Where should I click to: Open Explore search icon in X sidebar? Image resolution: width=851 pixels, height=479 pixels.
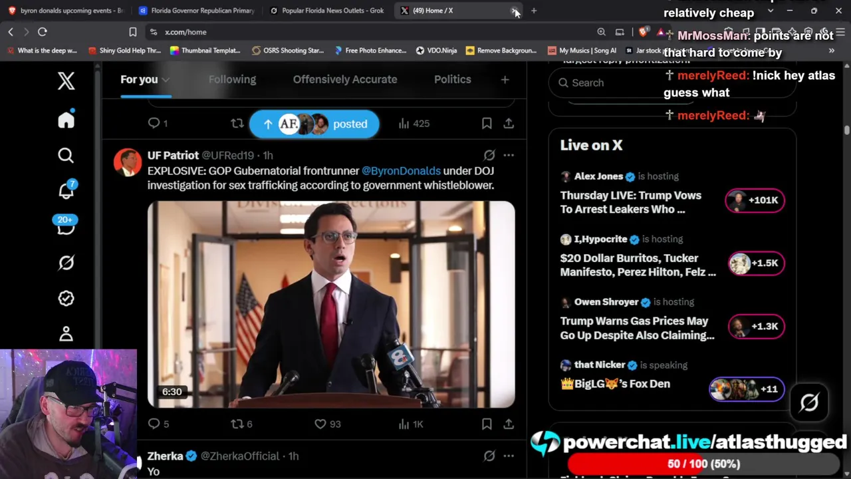click(66, 156)
